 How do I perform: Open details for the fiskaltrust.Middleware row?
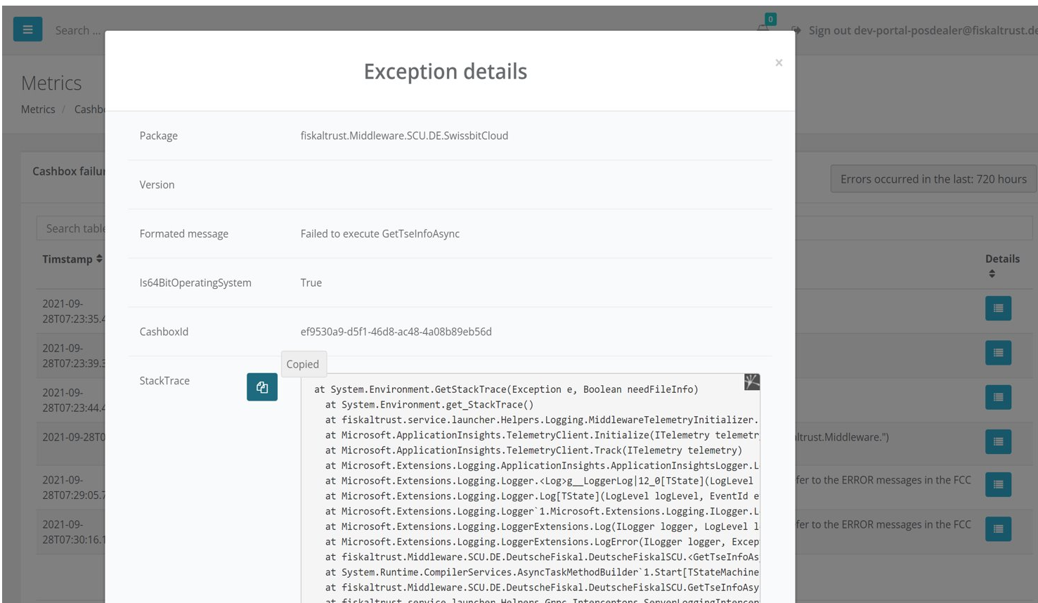998,441
